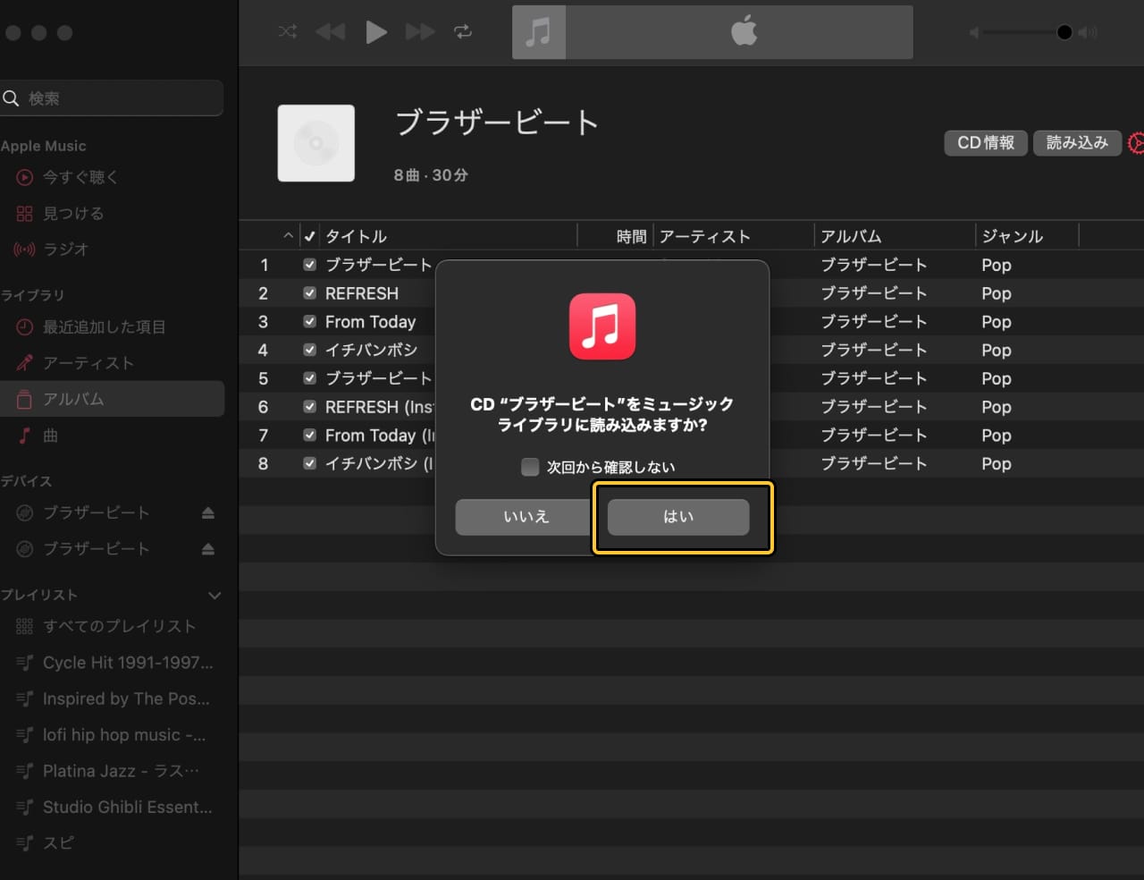Select first ブラザービート device in sidebar

click(x=96, y=512)
